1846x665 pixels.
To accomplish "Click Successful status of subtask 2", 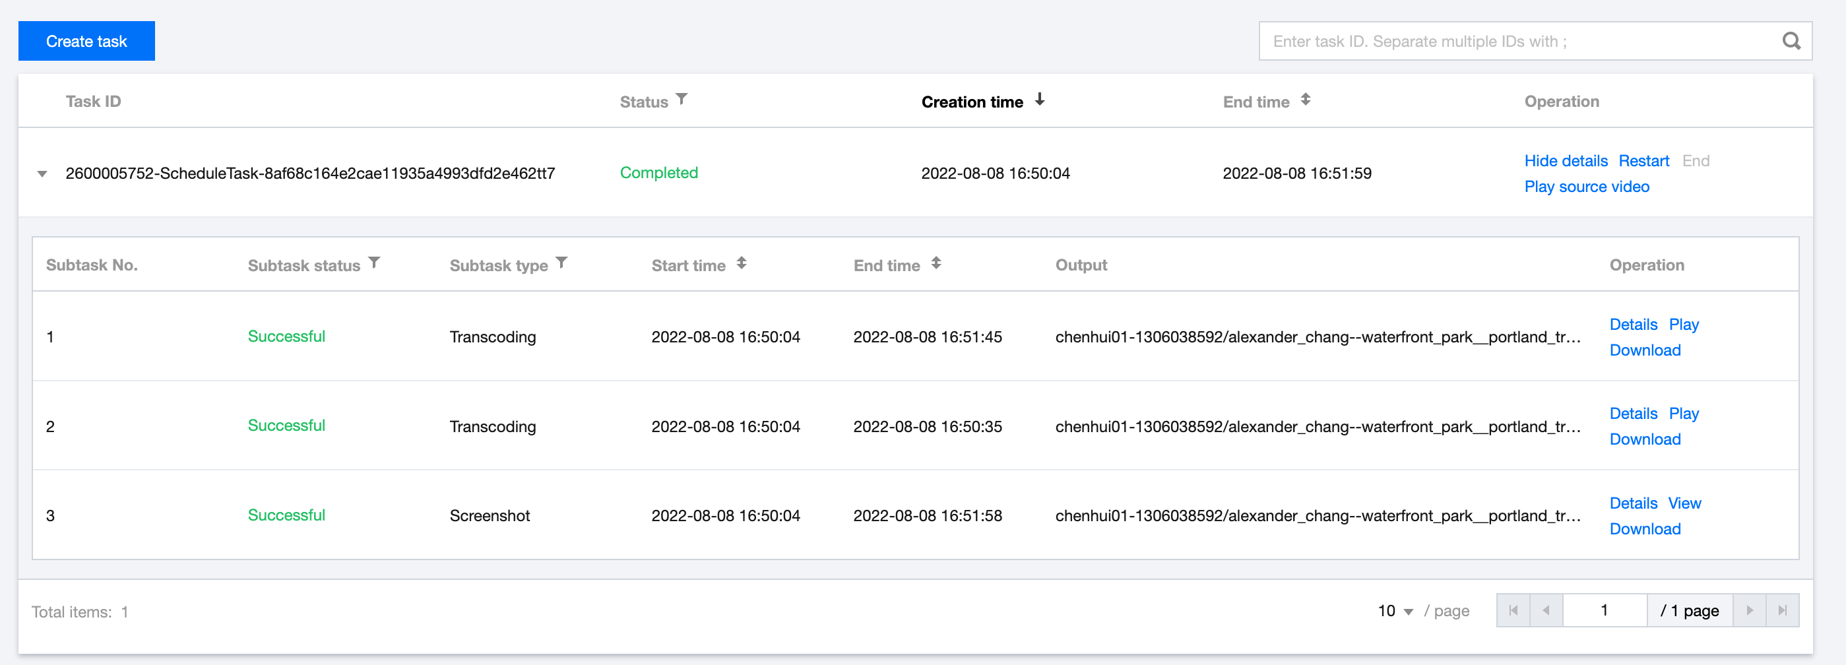I will 286,425.
